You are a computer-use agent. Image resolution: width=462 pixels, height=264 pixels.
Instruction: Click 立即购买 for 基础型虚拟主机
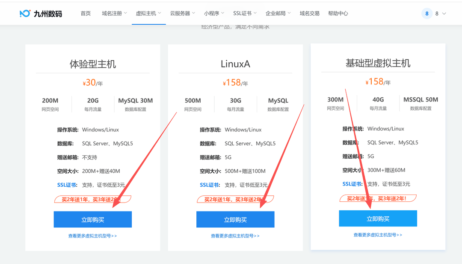(x=378, y=218)
